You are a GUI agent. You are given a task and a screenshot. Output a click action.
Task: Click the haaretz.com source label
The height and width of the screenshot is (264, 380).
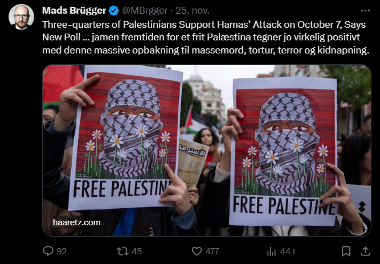[x=76, y=222]
